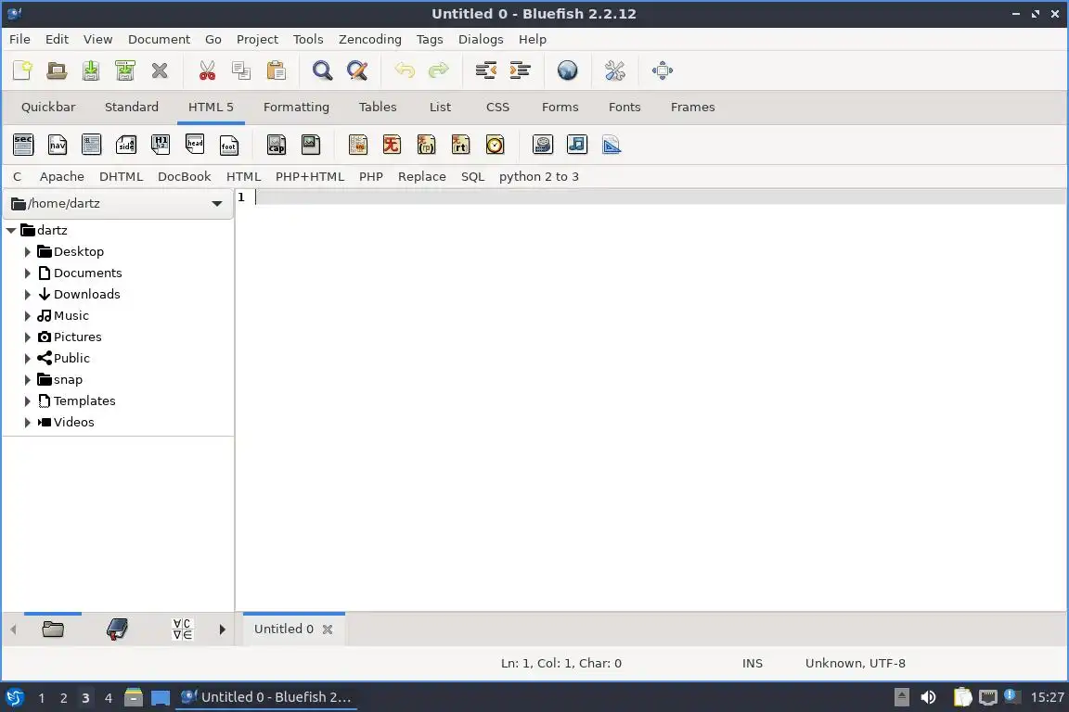Insert HTML5 header tag icon
Screen dimensions: 1069x712
point(195,145)
